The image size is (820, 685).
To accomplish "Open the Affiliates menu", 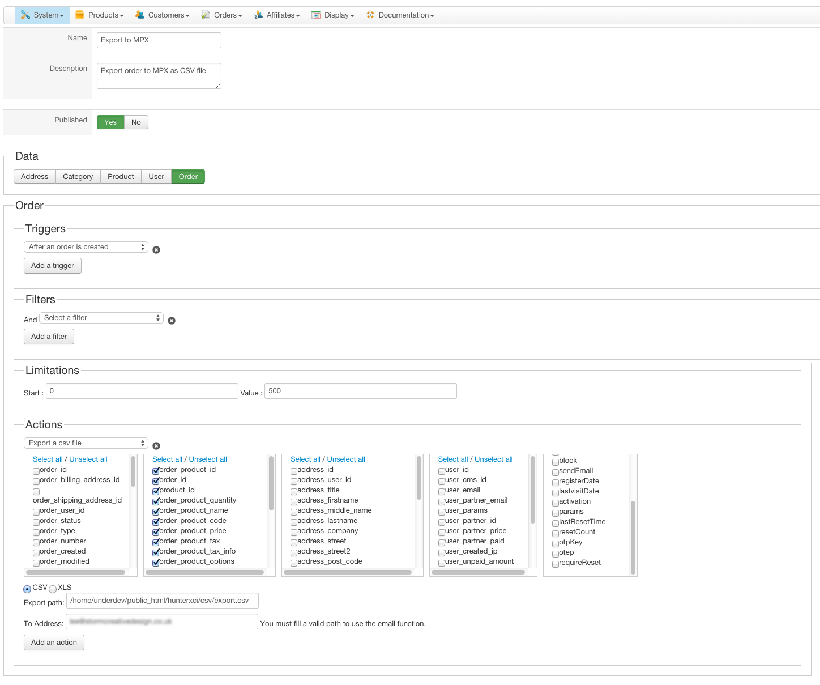I will click(277, 15).
